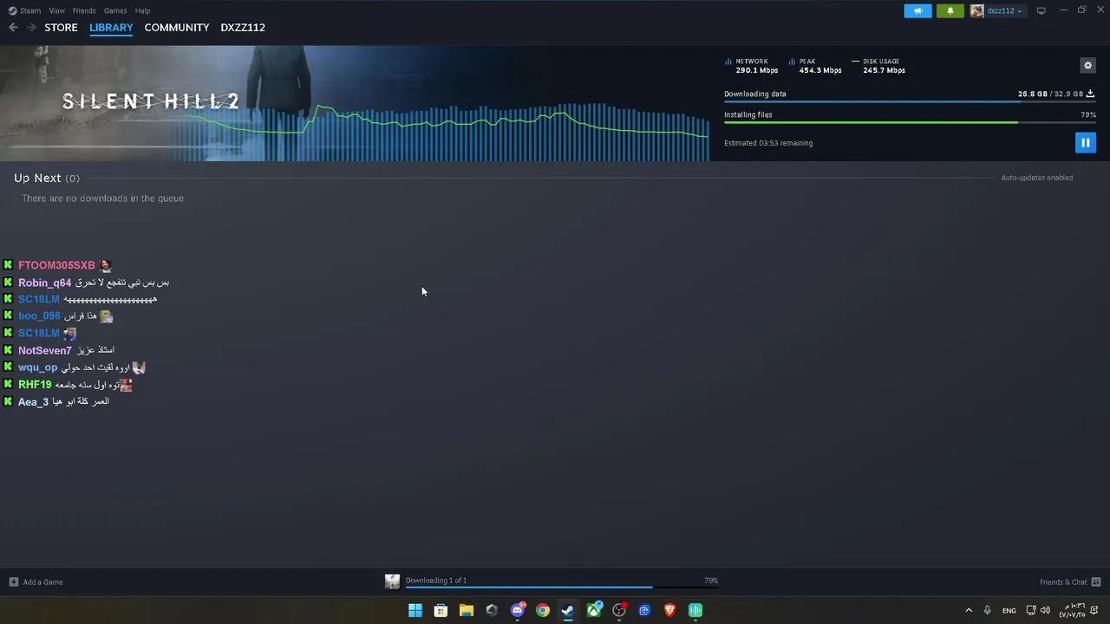
Task: Open the View menu
Action: point(56,10)
